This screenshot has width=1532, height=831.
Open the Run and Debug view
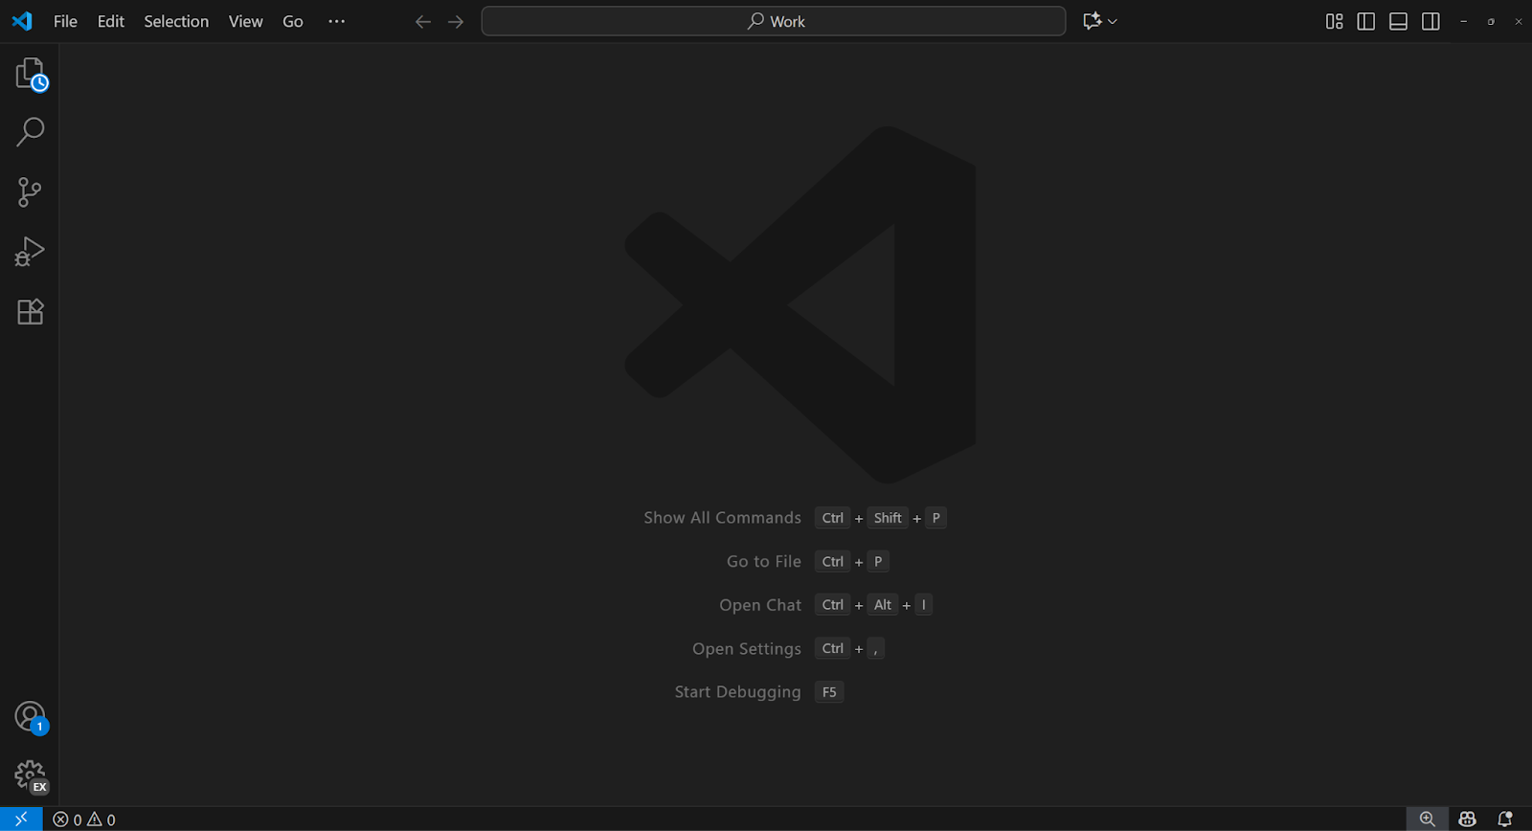(30, 252)
